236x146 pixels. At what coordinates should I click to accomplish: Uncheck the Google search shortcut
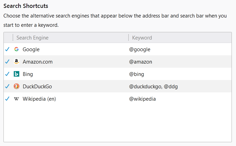[7, 49]
